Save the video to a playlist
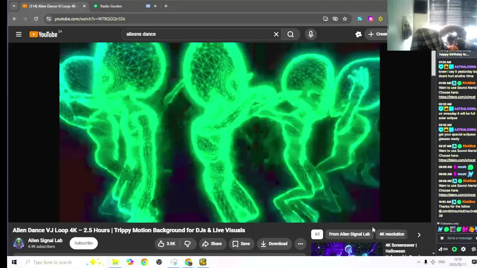The height and width of the screenshot is (268, 477). 241,244
